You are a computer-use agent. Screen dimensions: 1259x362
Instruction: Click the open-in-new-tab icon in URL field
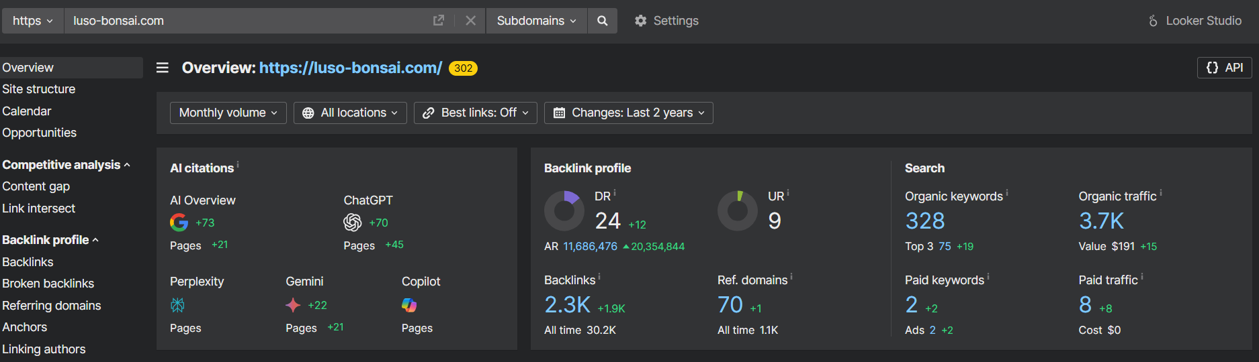(439, 21)
